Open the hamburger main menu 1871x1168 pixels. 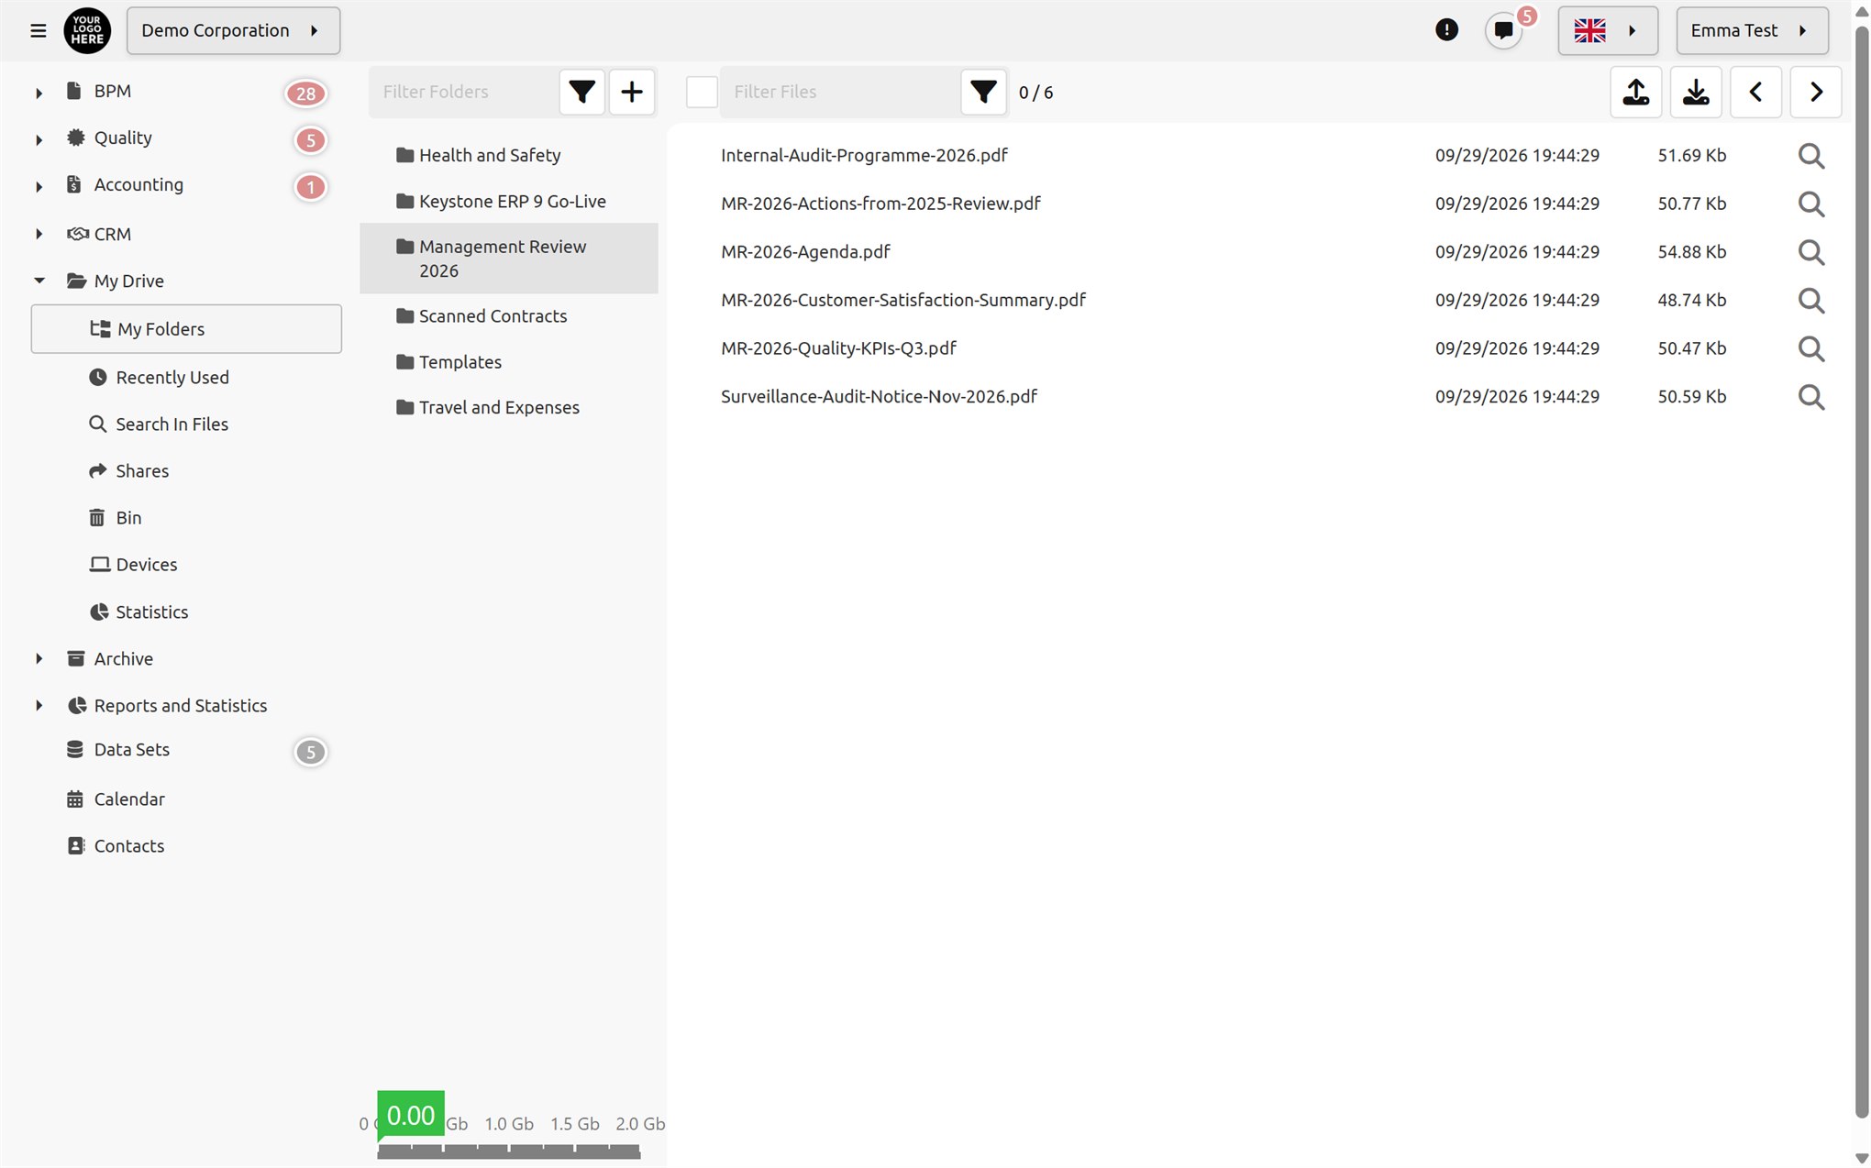point(38,30)
